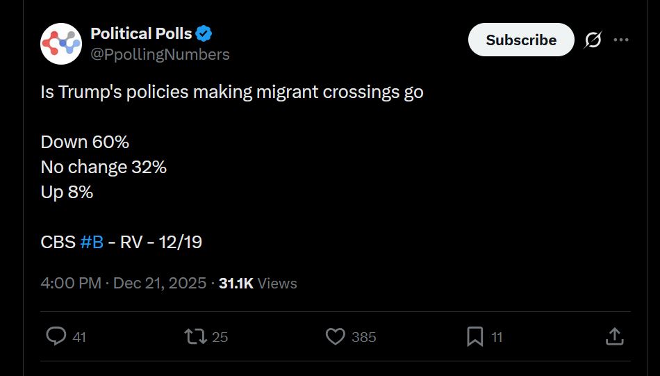Click the reply speech bubble icon
This screenshot has width=660, height=376.
pyautogui.click(x=56, y=336)
